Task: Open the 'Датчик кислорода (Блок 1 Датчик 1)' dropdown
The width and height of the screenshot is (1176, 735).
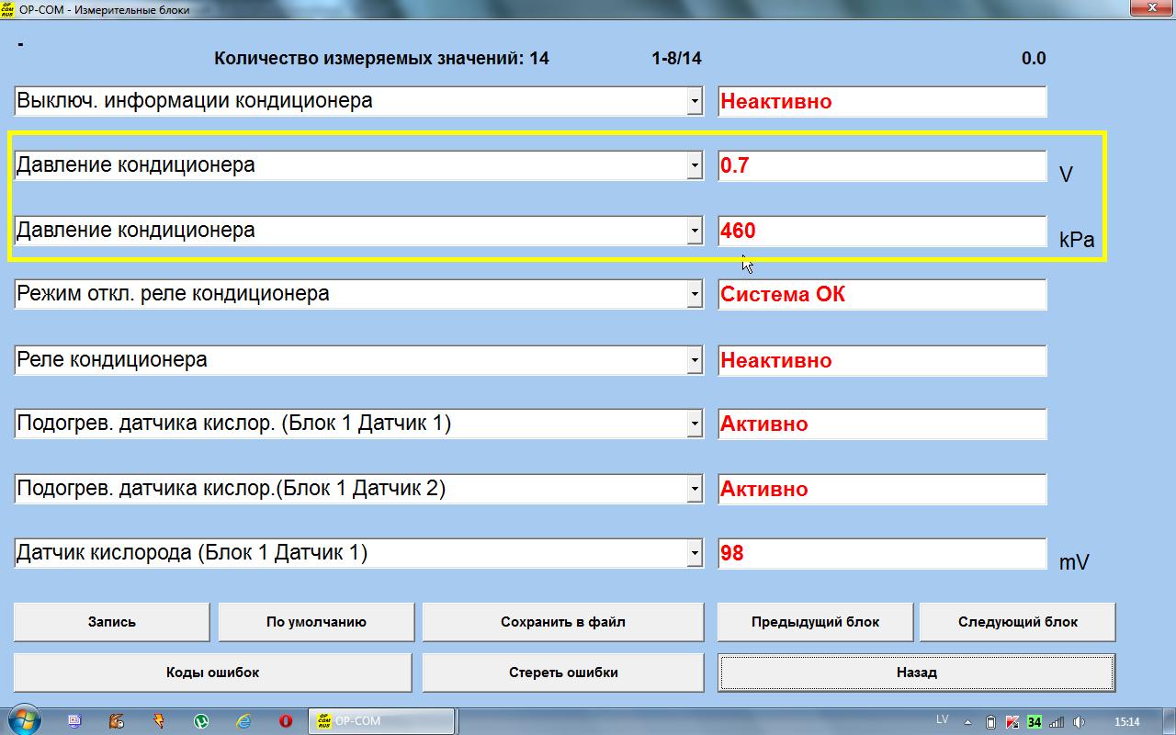Action: [x=695, y=554]
